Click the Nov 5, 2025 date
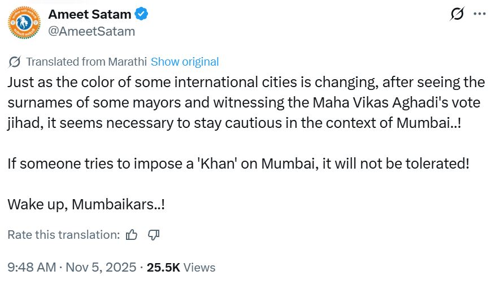The image size is (500, 288). (x=100, y=267)
